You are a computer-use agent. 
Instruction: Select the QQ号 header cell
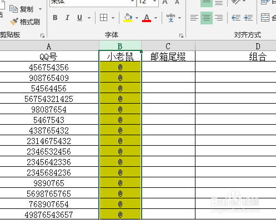coord(49,57)
